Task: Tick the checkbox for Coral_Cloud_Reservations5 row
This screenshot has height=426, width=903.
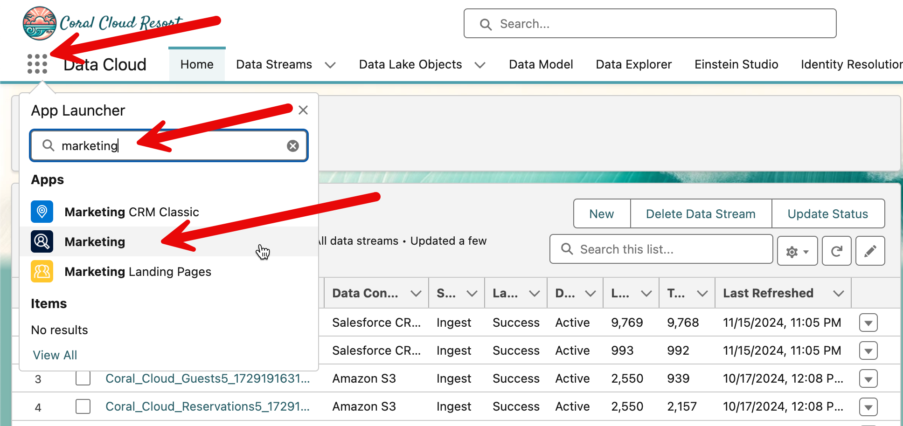Action: [x=83, y=406]
